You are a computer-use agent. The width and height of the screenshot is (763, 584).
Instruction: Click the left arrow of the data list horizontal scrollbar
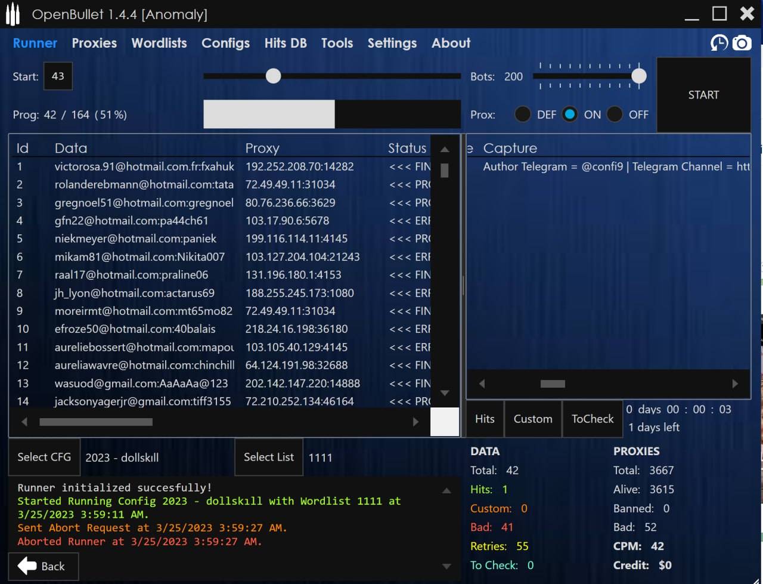tap(24, 422)
